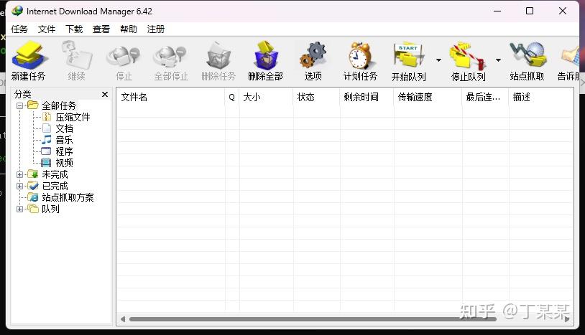
Task: Sort by the 最后连... column header
Action: (485, 97)
